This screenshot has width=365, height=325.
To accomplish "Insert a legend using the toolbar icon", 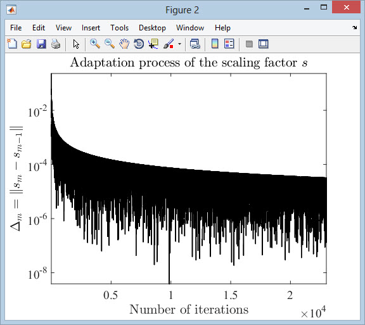I will [229, 44].
